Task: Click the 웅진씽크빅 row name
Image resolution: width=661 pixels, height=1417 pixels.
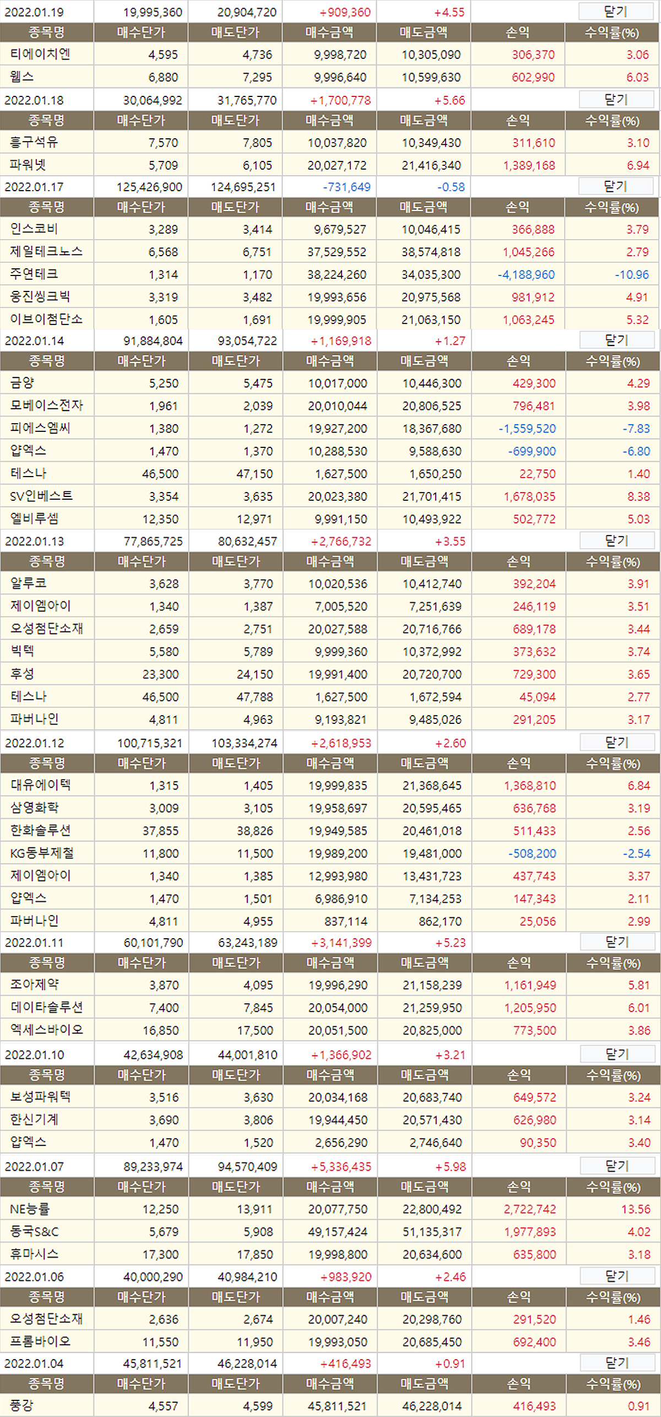Action: (x=40, y=297)
